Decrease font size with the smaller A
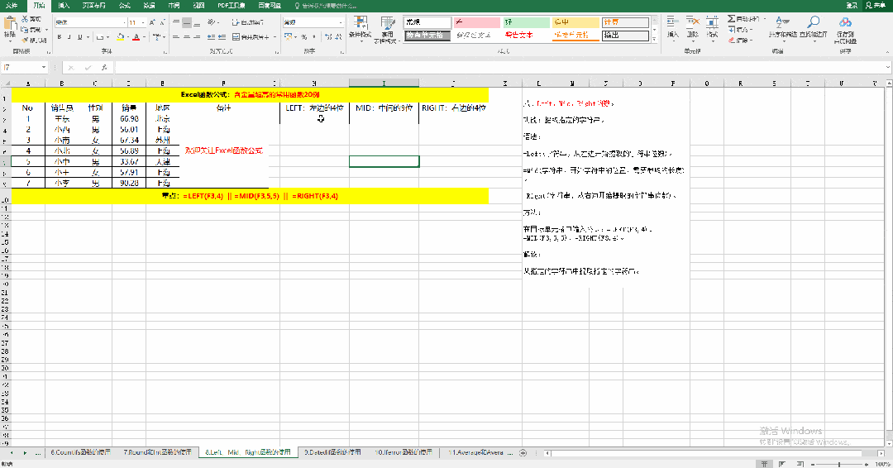Screen dimensions: 893x468 (162, 22)
